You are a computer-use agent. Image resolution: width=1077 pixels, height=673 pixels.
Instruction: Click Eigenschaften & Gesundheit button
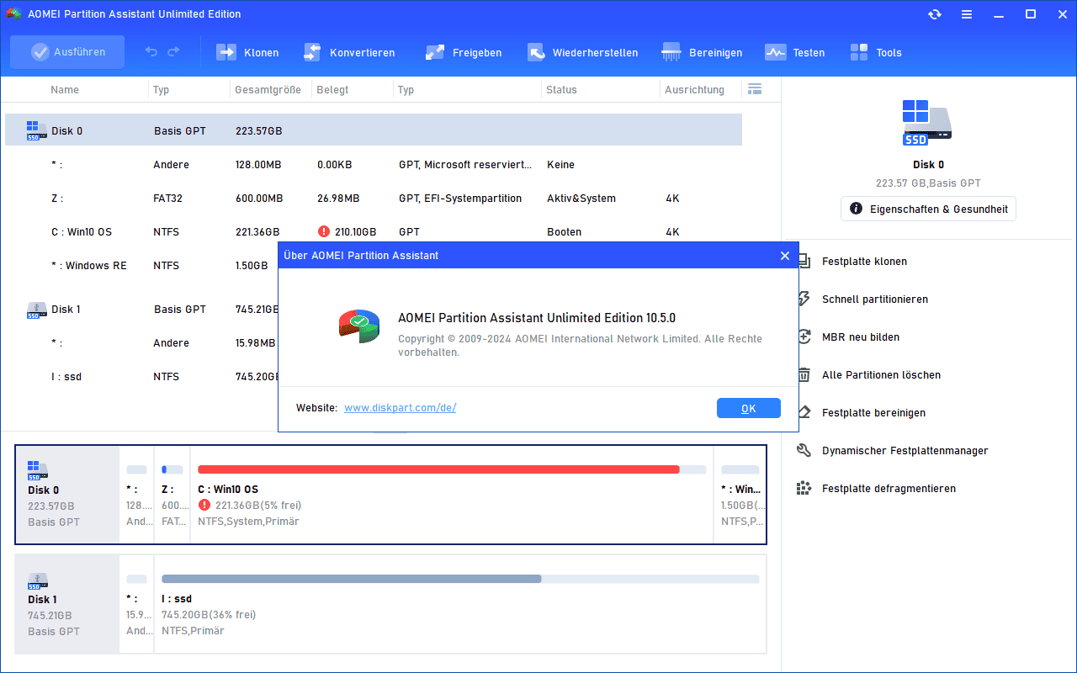[928, 209]
